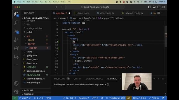Click the Prettier status item

click(x=154, y=98)
